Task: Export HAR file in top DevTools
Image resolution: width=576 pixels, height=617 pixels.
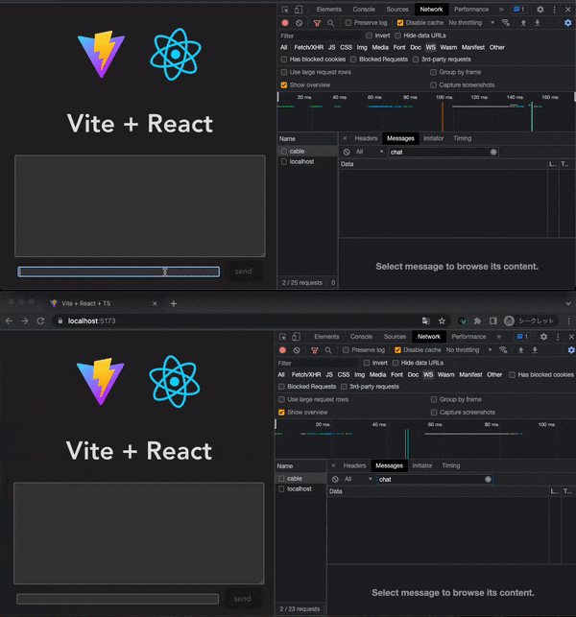Action: 537,23
